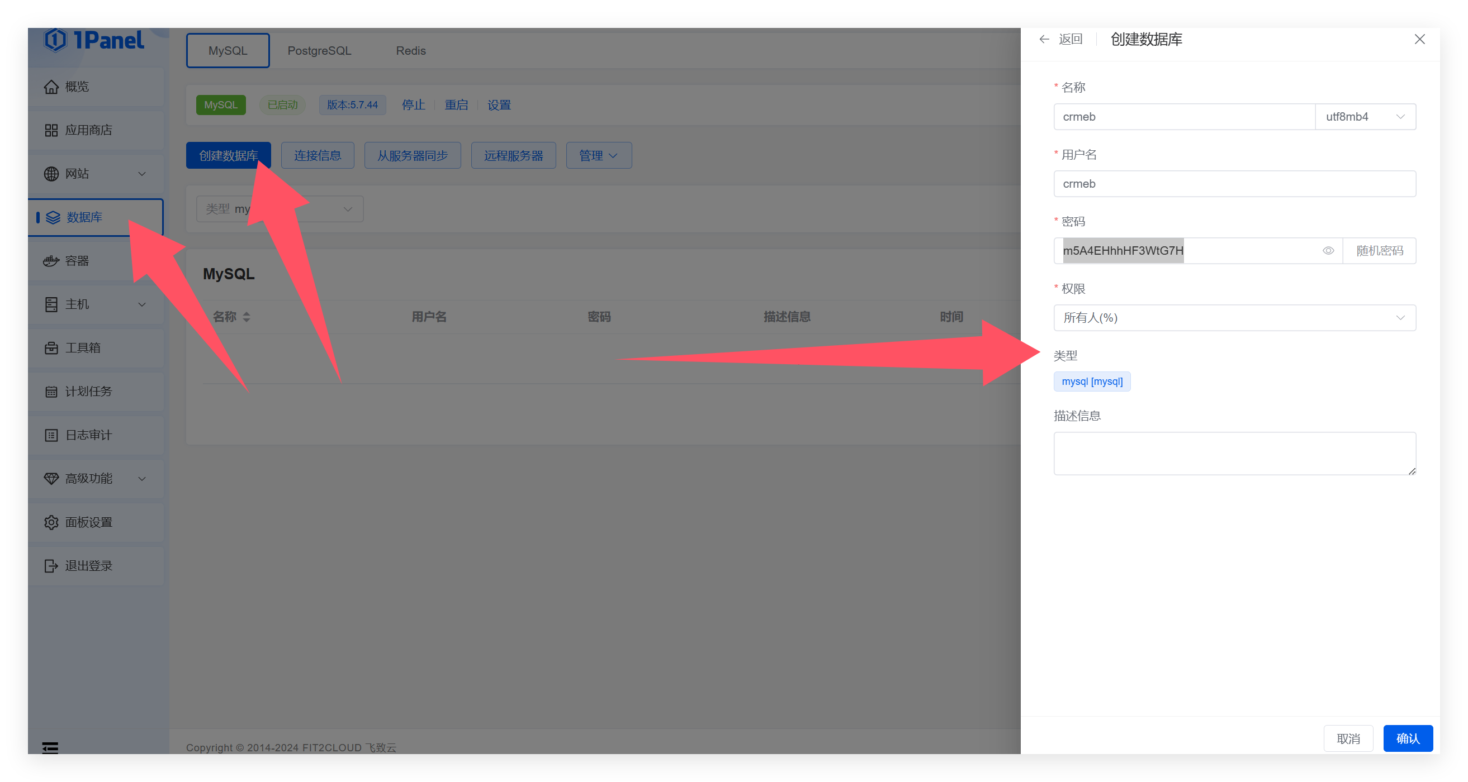Click the 退出登录 exit icon

[x=51, y=566]
